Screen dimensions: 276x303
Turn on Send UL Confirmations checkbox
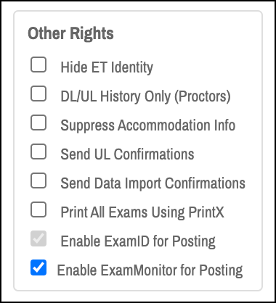pos(38,151)
